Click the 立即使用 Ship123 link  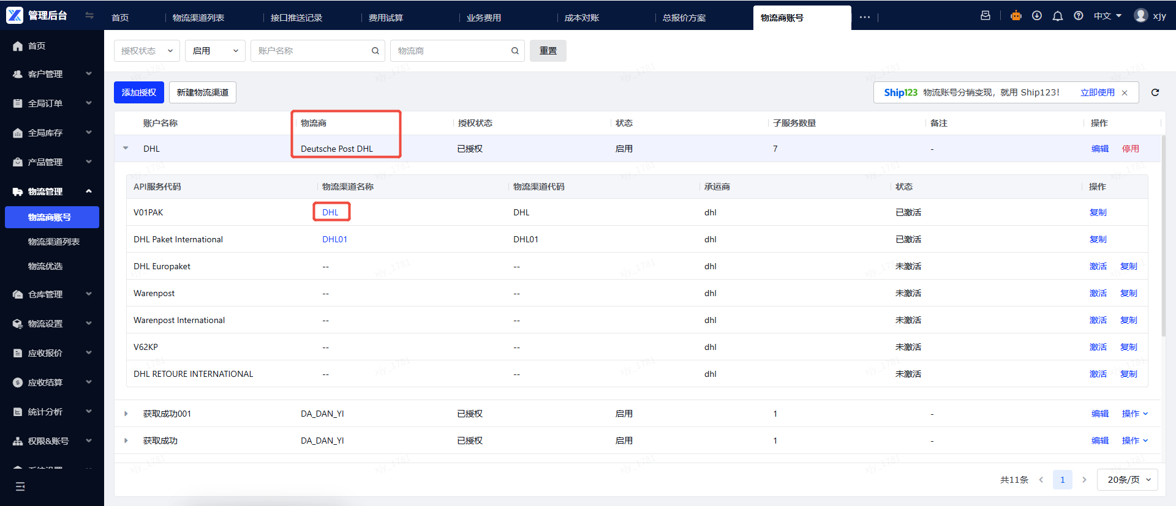[x=1098, y=93]
